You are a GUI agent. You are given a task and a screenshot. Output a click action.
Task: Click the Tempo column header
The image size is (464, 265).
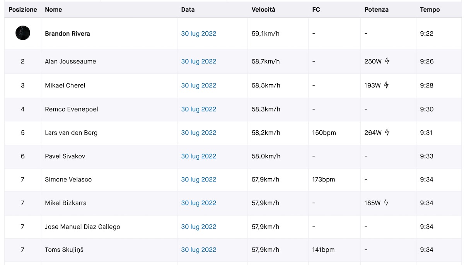pos(430,10)
